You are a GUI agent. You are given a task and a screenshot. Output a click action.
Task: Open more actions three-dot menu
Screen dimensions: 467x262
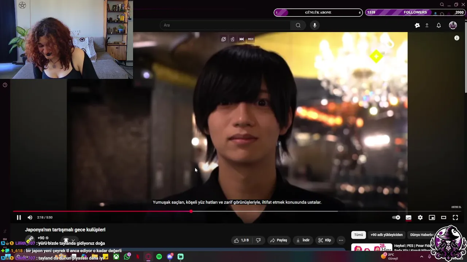(341, 240)
